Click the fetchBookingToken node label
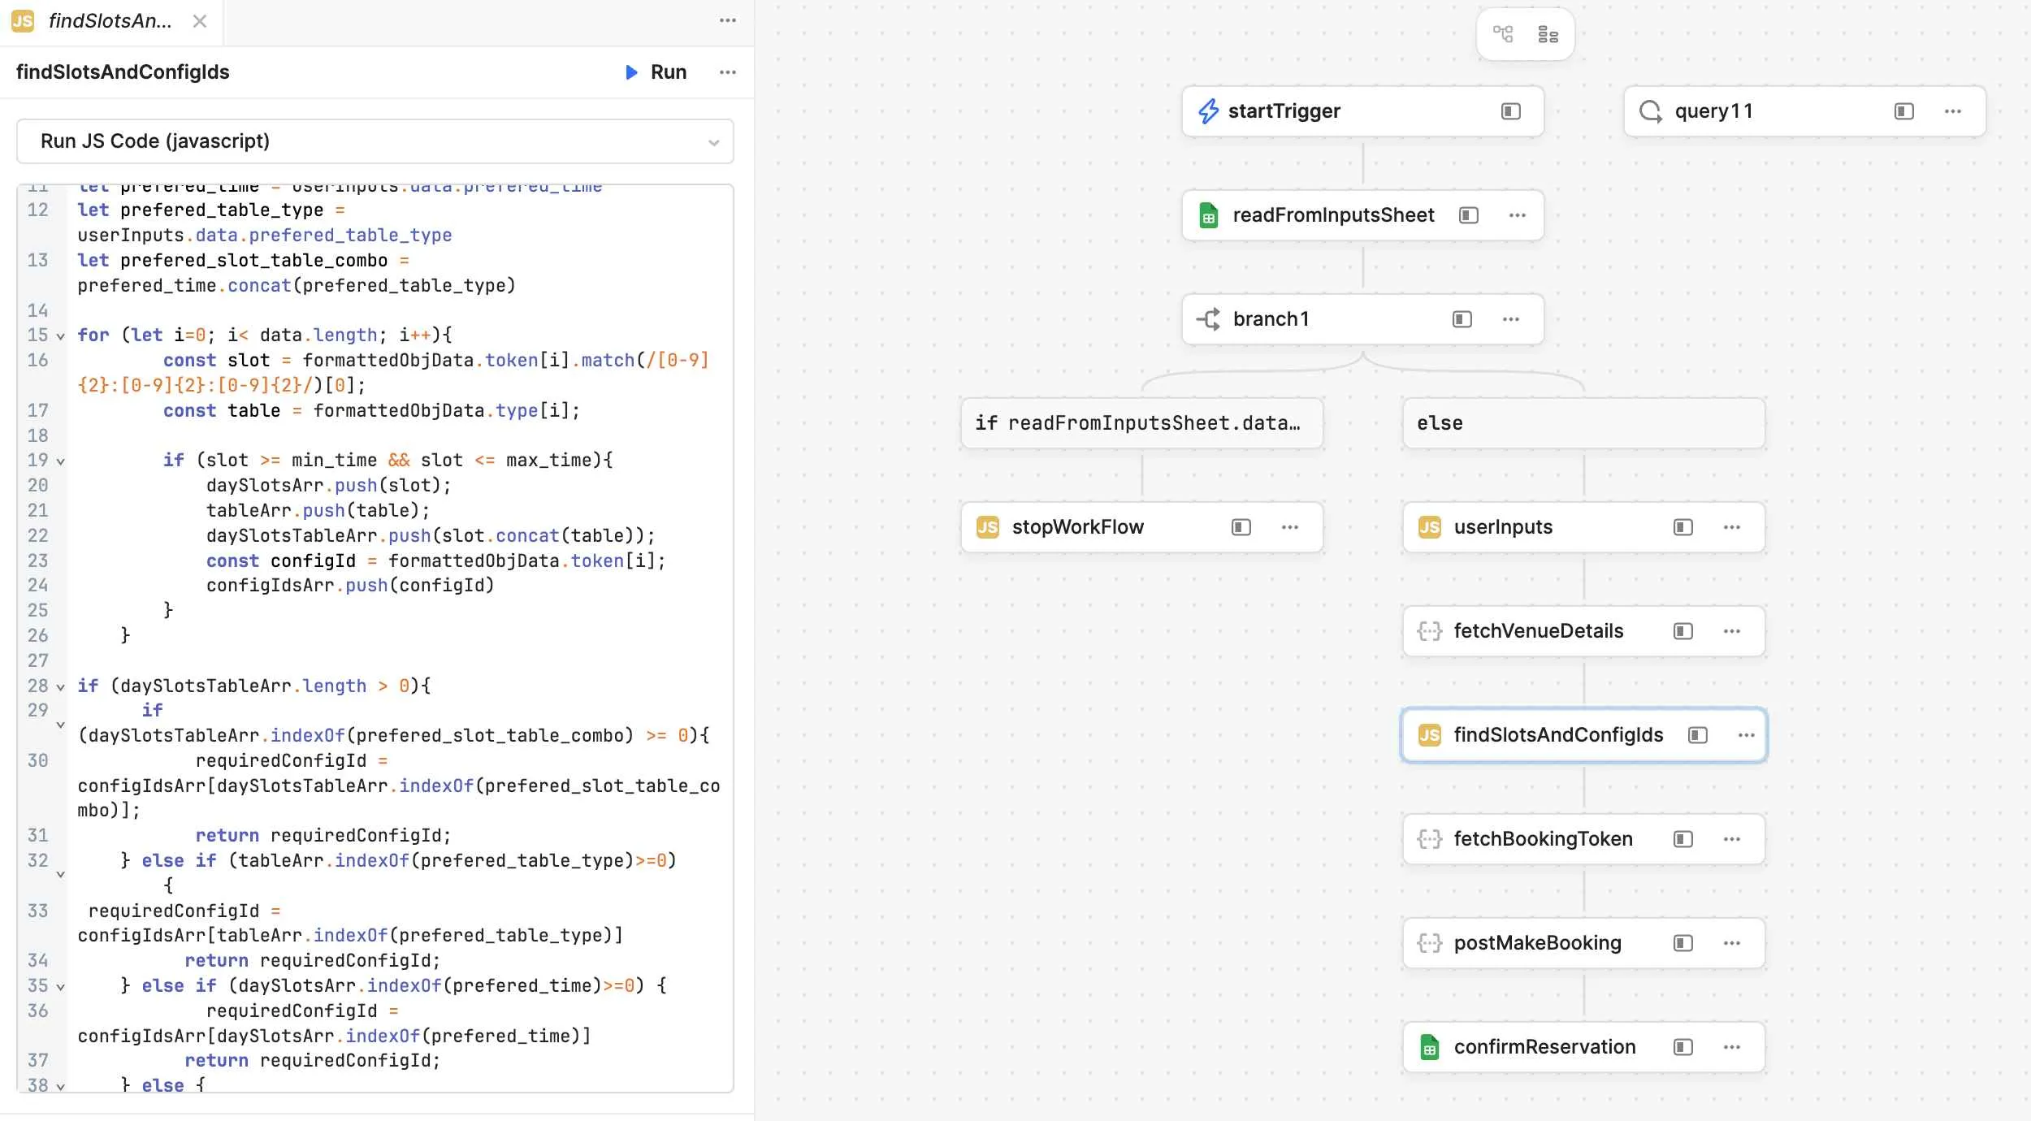Viewport: 2031px width, 1121px height. click(1544, 839)
